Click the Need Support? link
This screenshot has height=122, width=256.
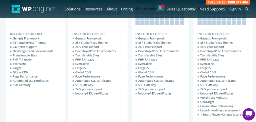click(212, 9)
